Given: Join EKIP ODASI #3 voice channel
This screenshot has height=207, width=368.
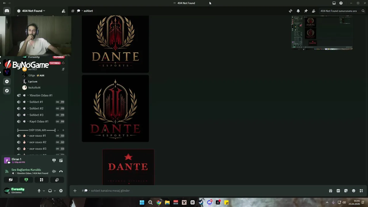Looking at the screenshot, I should tap(41, 149).
